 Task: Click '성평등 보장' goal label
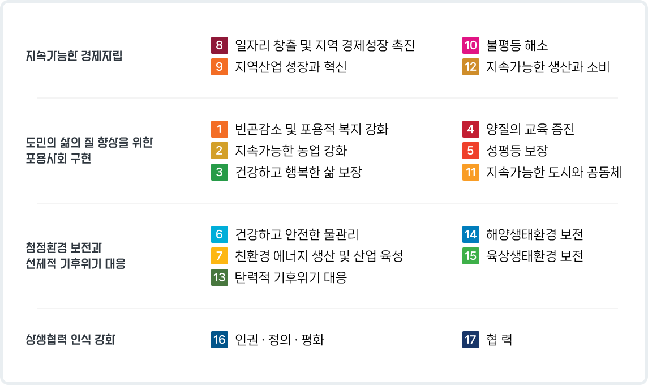tap(517, 151)
